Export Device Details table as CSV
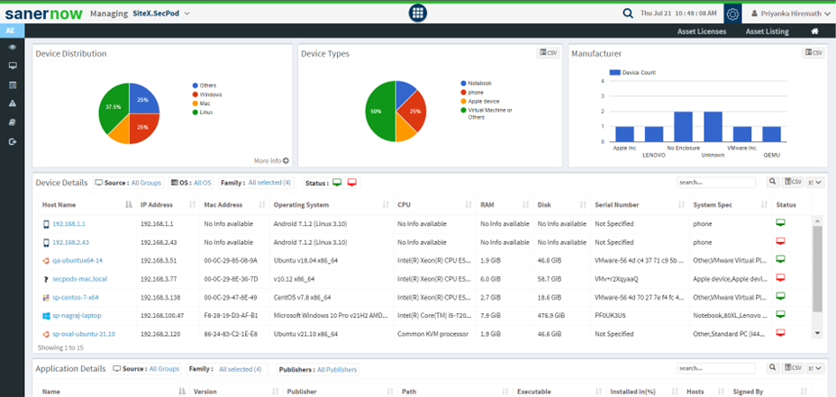The image size is (836, 397). pyautogui.click(x=792, y=182)
